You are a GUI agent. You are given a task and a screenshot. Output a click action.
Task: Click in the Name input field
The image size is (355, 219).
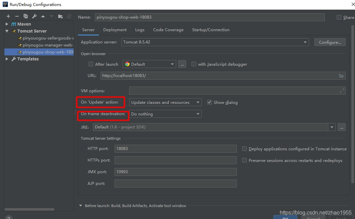pos(210,17)
